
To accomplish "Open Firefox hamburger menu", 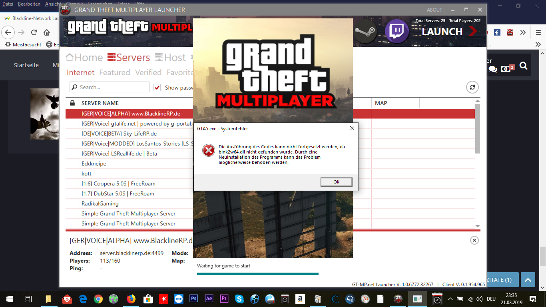I will 538,32.
